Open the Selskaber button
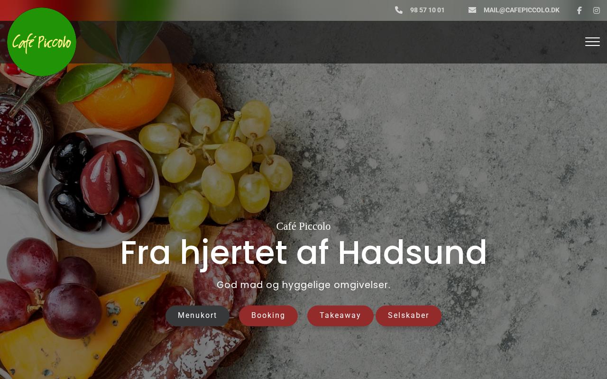The image size is (607, 379). point(408,316)
